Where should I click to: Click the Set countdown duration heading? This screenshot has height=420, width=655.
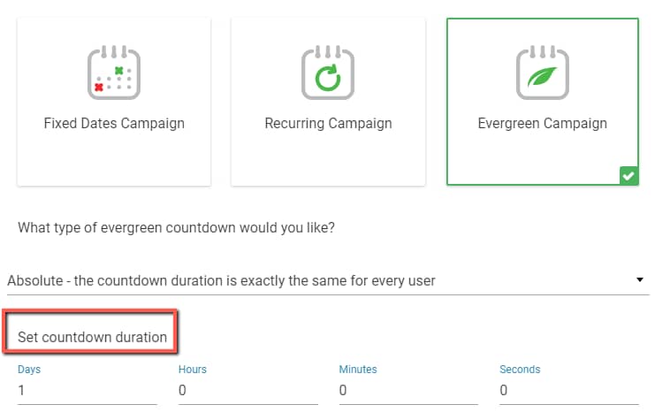[92, 337]
